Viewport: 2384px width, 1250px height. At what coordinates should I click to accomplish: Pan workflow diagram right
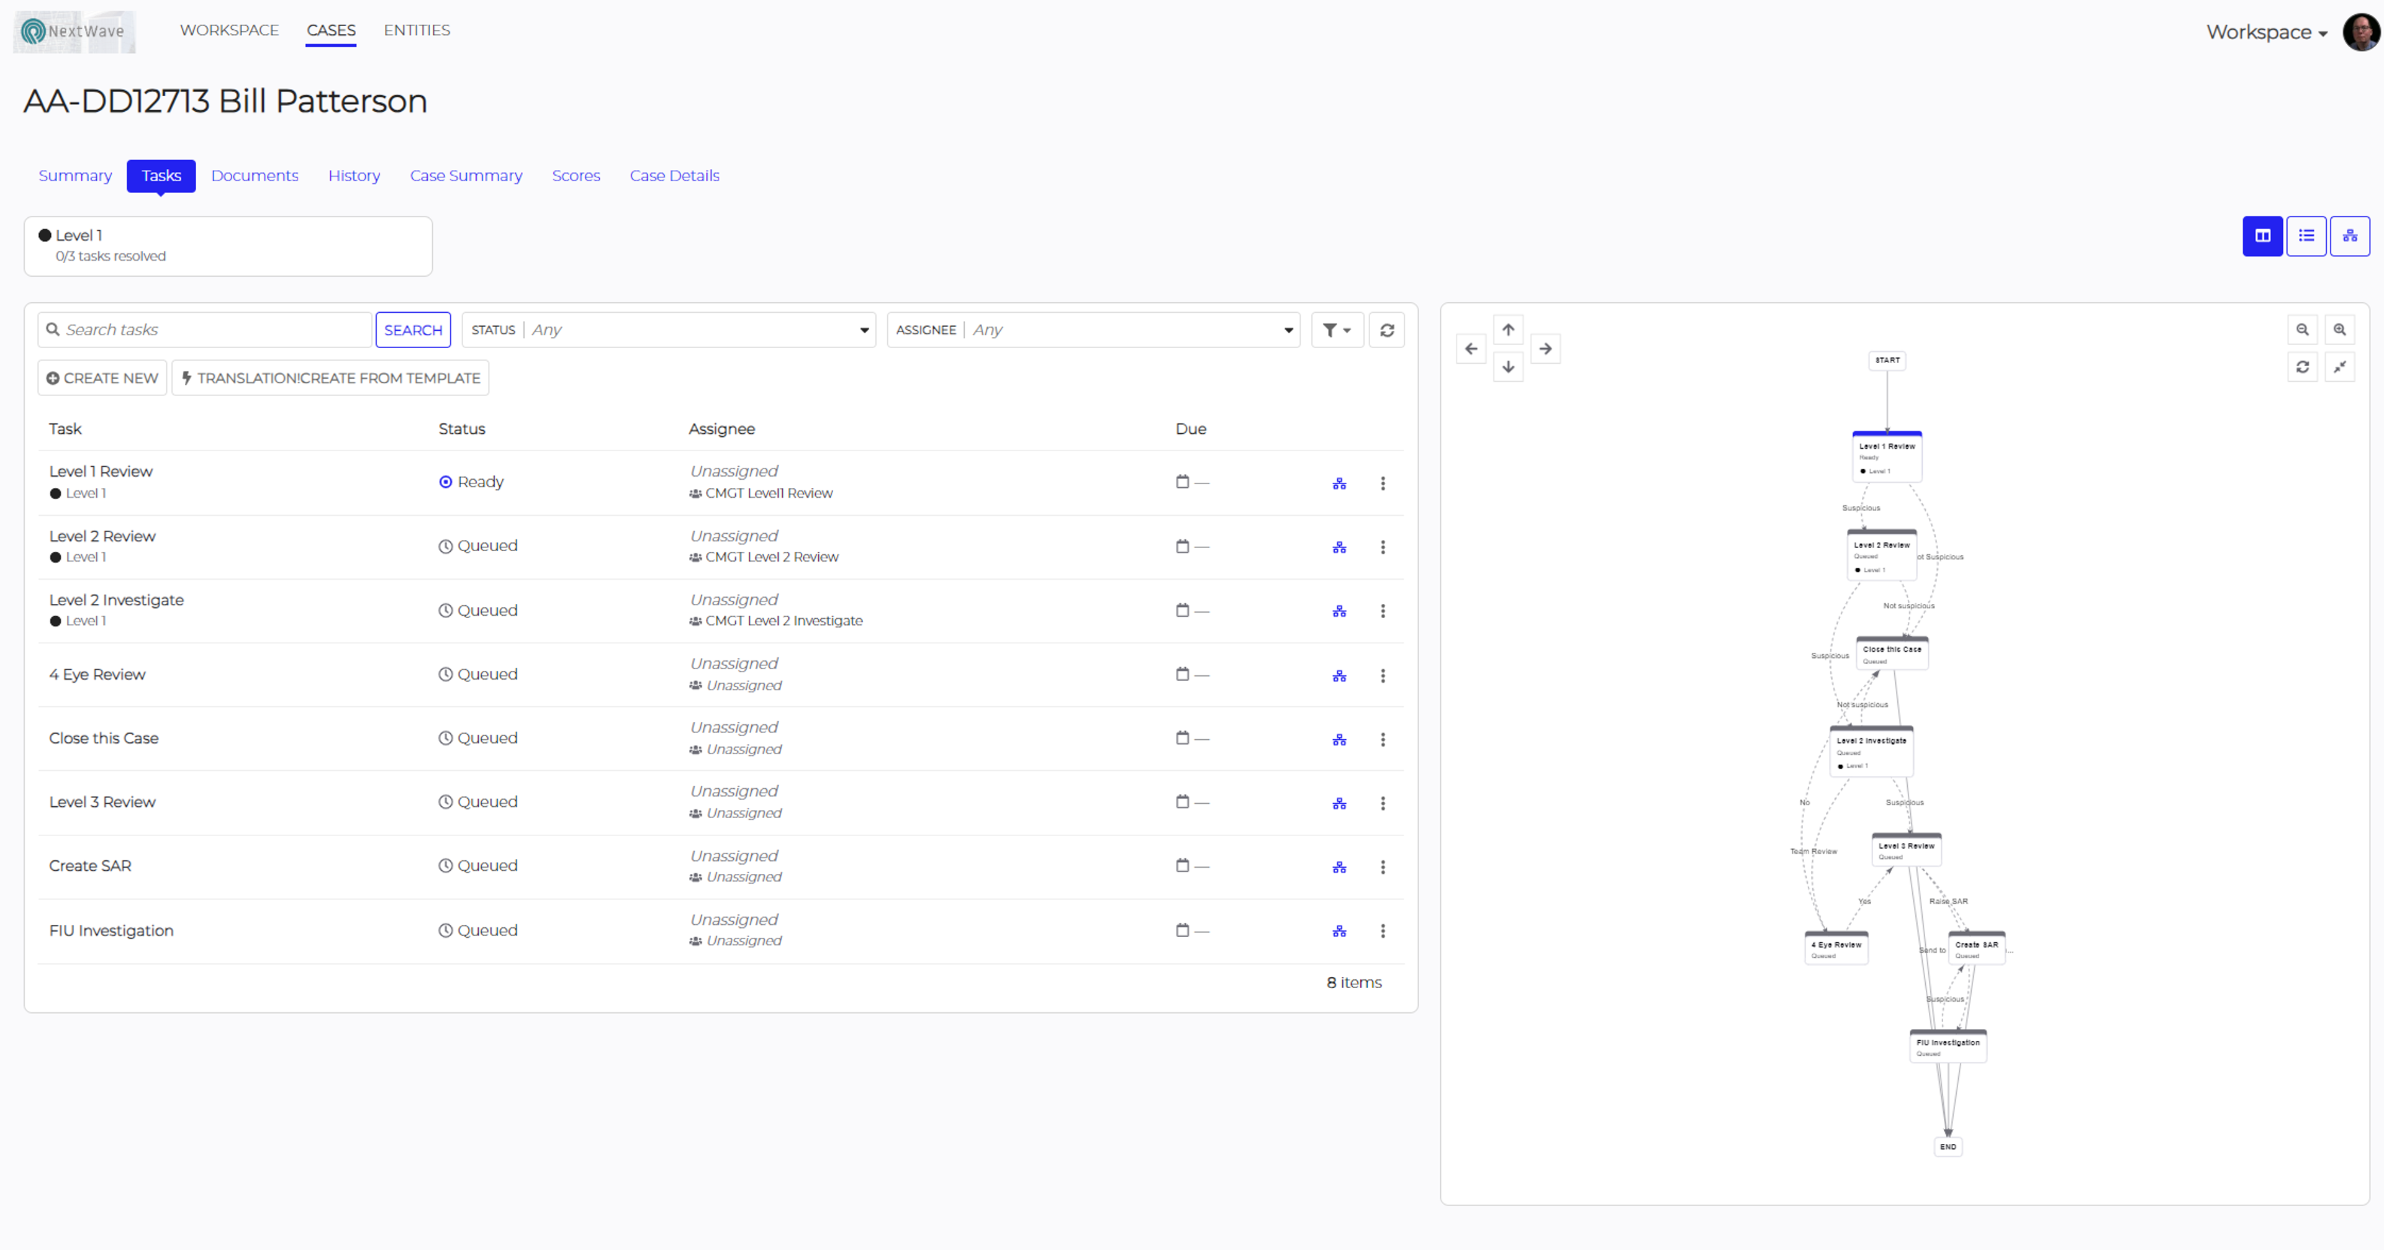tap(1545, 349)
